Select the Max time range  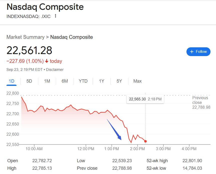click(x=137, y=81)
